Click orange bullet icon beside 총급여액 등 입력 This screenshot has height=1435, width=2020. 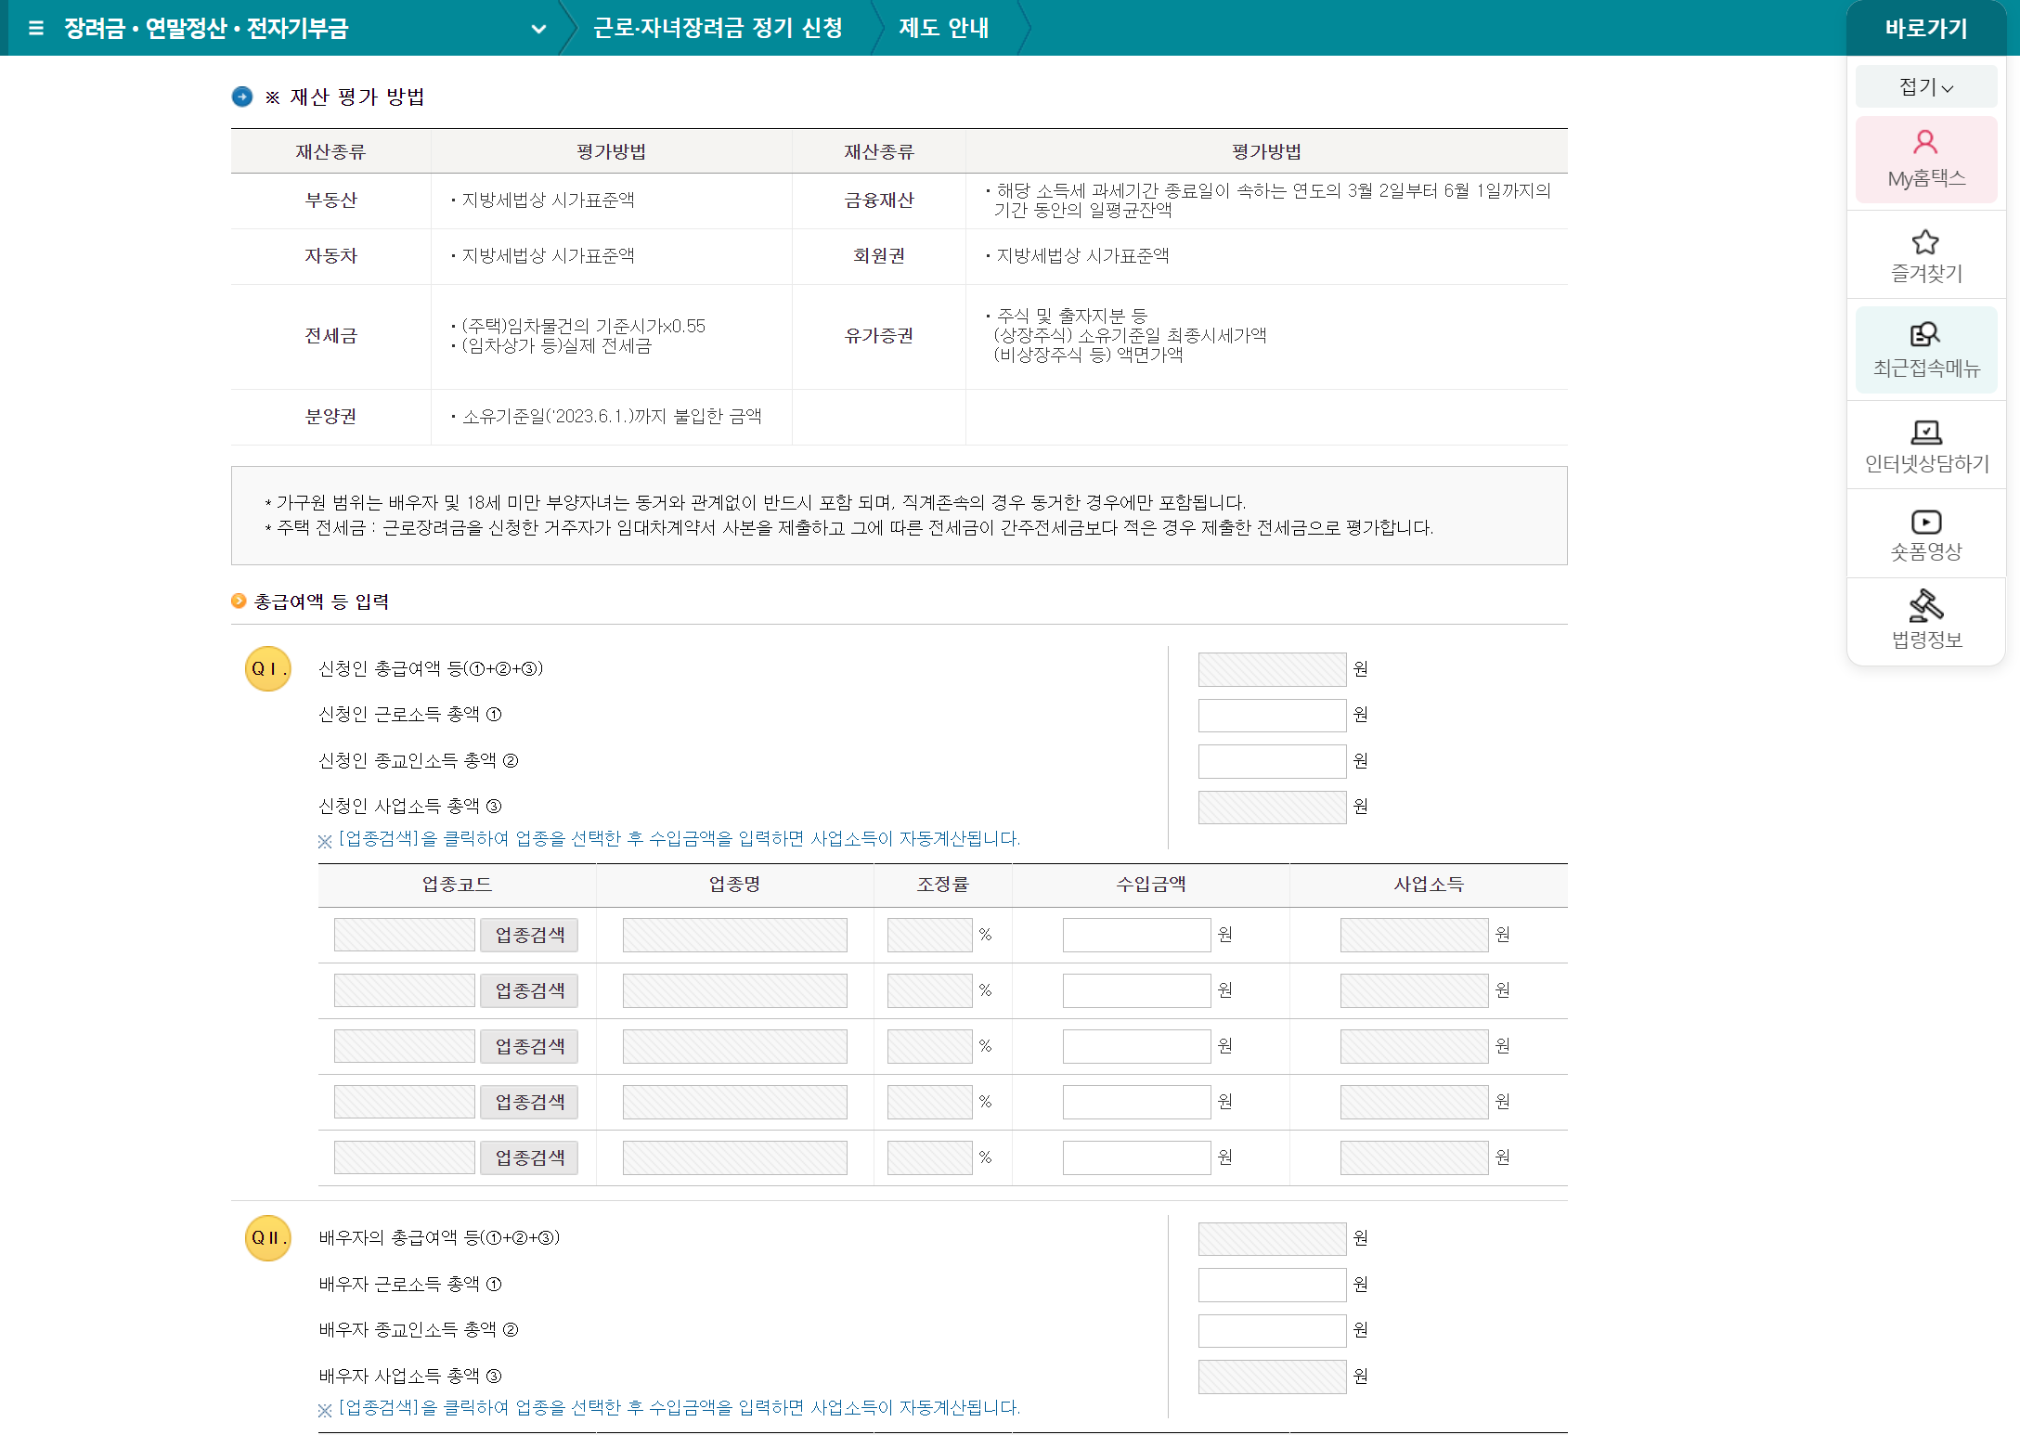pyautogui.click(x=239, y=601)
